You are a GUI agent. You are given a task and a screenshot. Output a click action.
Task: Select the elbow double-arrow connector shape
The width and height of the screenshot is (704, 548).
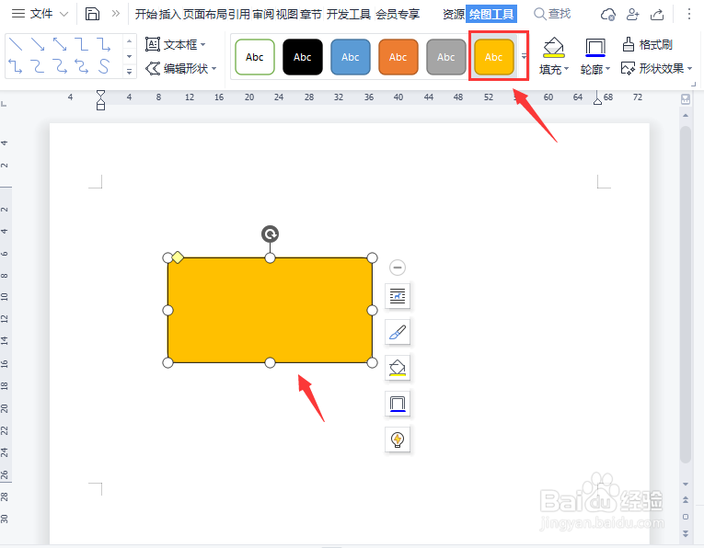[16, 66]
